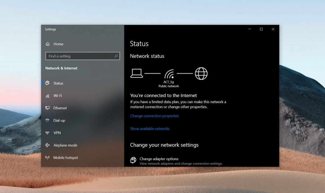Click the Change adapter options globe icon

(x=133, y=159)
